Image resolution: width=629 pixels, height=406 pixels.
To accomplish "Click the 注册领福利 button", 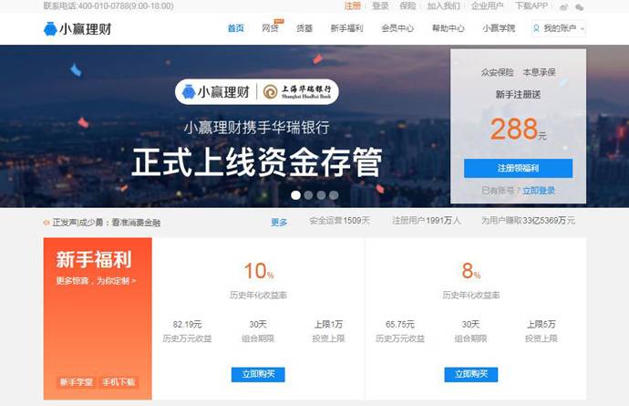I will pos(519,168).
